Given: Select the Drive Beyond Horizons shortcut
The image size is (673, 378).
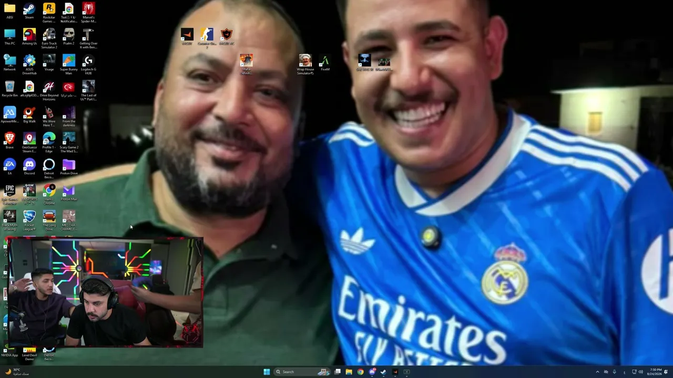Looking at the screenshot, I should (x=49, y=90).
